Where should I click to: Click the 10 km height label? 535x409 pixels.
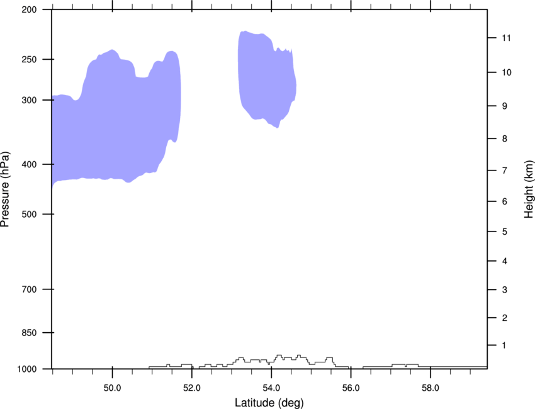(x=506, y=72)
